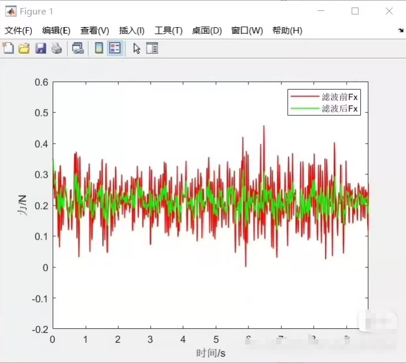Image resolution: width=406 pixels, height=363 pixels.
Task: Click the Figure 1 window title
Action: [36, 12]
